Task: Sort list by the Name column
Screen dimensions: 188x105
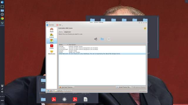Action: coord(63,45)
